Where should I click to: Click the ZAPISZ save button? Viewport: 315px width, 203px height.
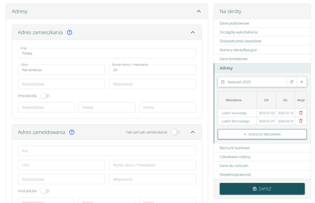tap(262, 189)
